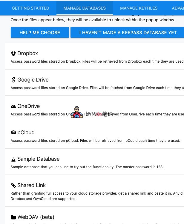The height and width of the screenshot is (224, 184).
Task: Open the pCloud provider heading
Action: (x=26, y=133)
